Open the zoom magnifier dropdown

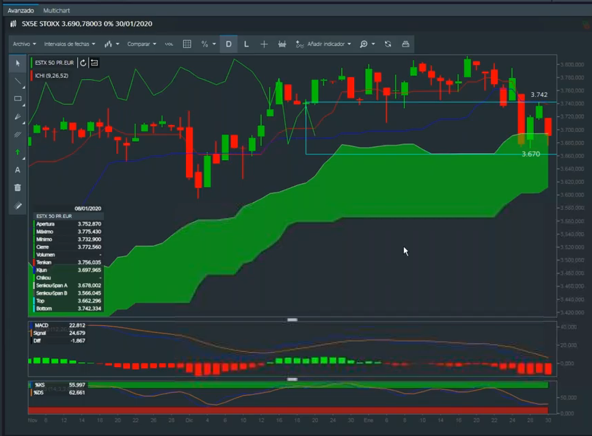(367, 44)
